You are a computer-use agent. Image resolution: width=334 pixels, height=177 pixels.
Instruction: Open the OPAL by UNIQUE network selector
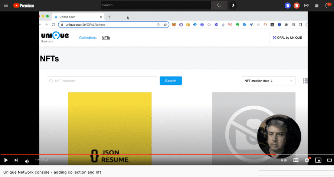click(288, 38)
